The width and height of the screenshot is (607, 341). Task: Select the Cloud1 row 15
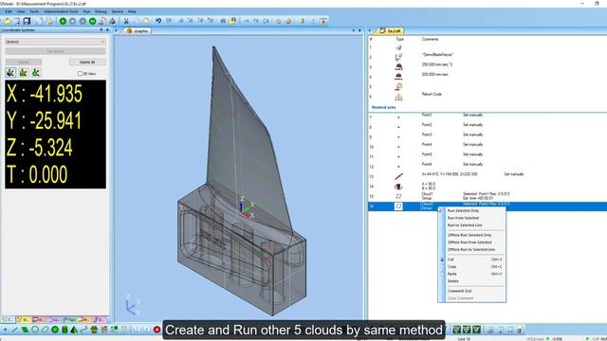pyautogui.click(x=487, y=196)
